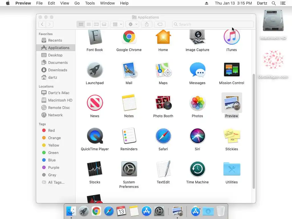Viewport: 292px width, 219px height.
Task: Select the Notes app in the file grid
Action: coord(129,103)
